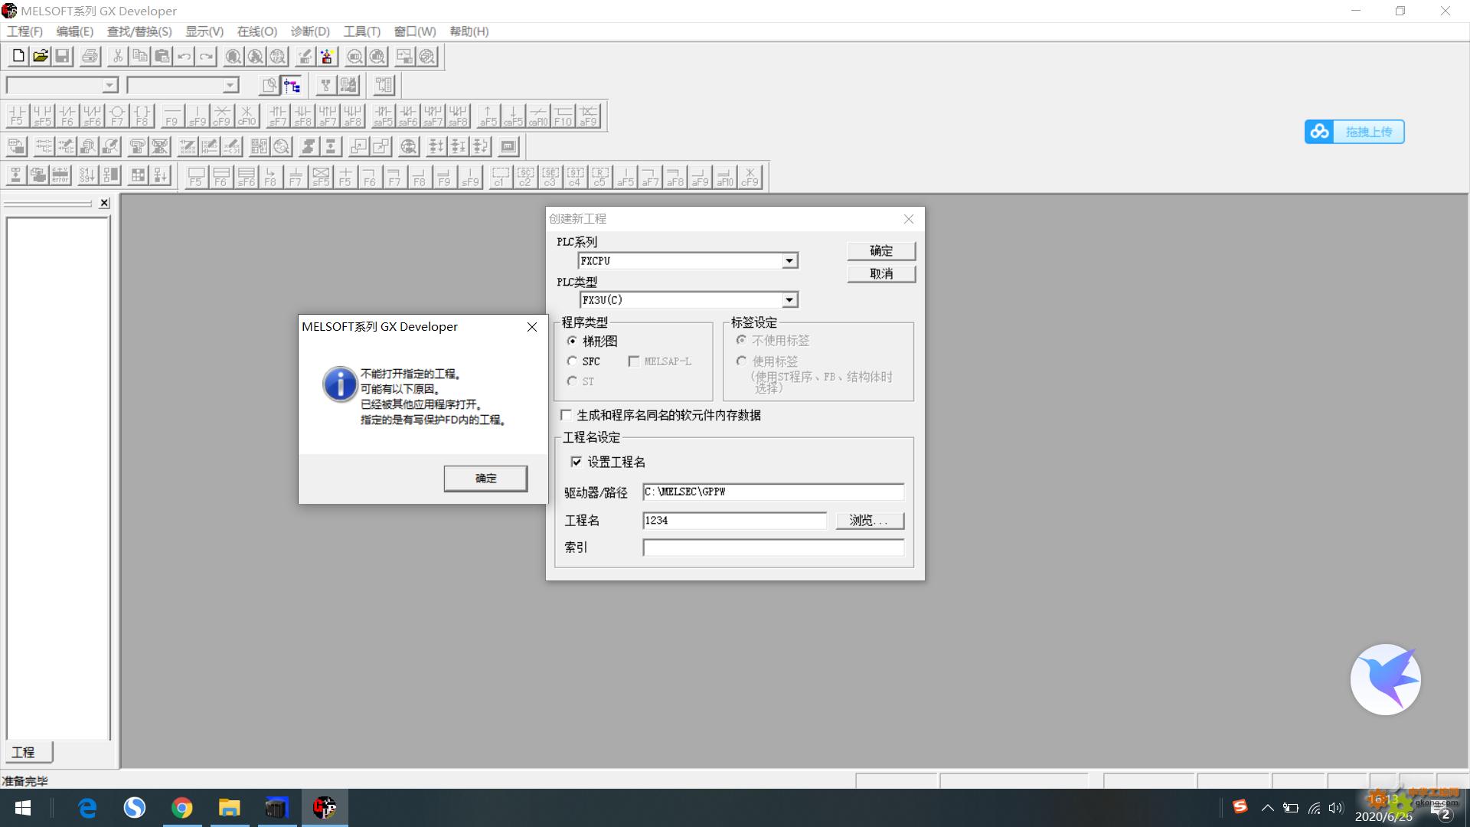
Task: Click the Save project floppy icon
Action: [x=63, y=56]
